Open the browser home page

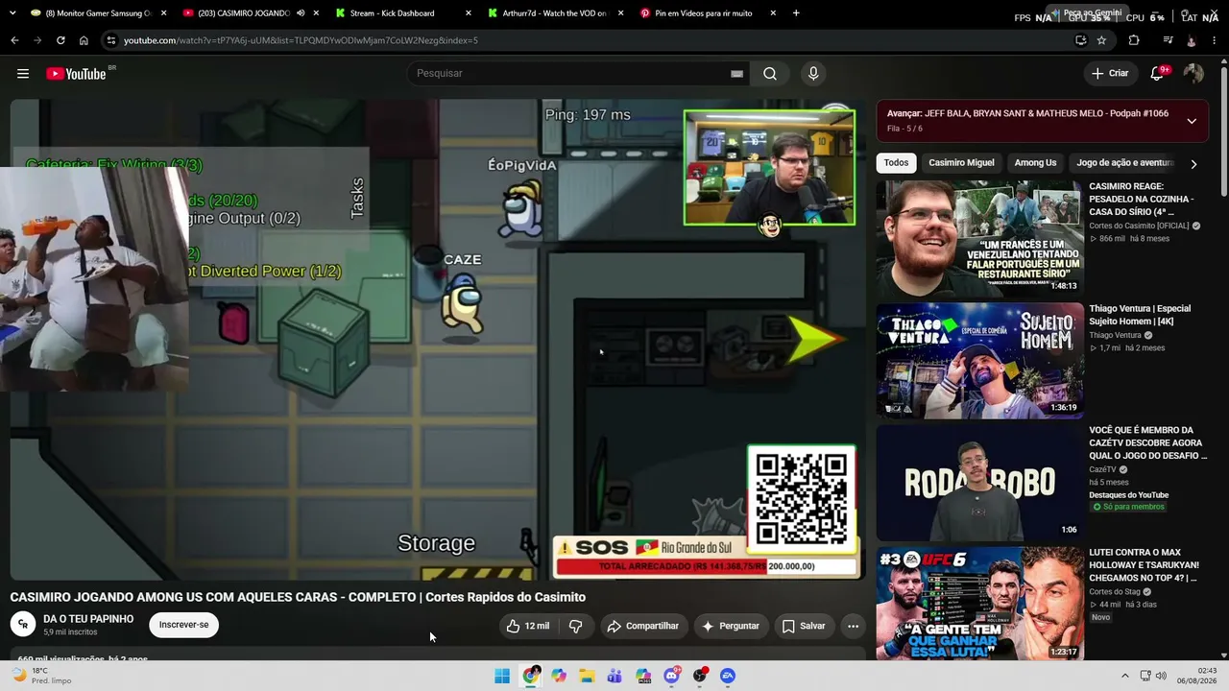point(84,40)
